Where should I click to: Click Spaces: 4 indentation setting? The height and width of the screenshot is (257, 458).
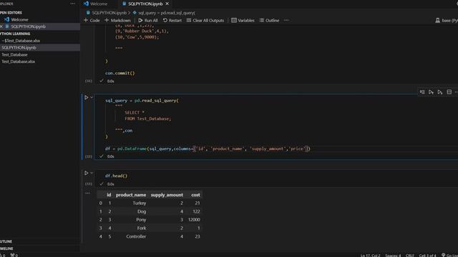pos(393,256)
